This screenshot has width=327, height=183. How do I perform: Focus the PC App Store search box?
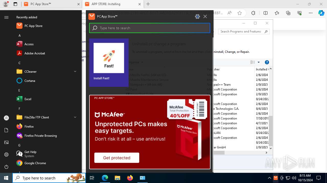click(150, 28)
